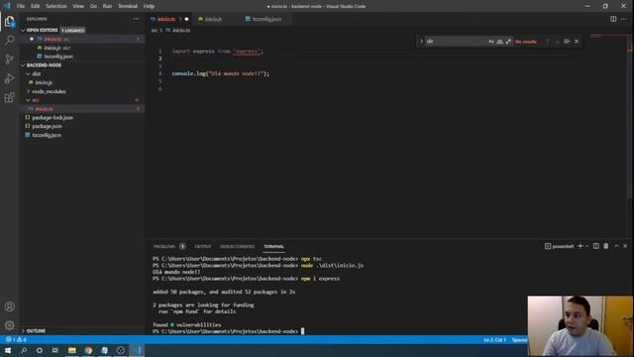634x357 pixels.
Task: Go to next find match arrow
Action: click(557, 42)
